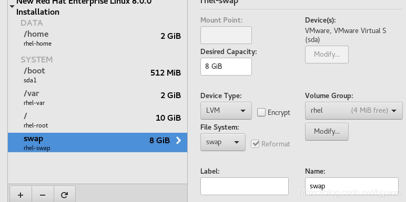
Task: Open the Volume Group rhel dropdown
Action: click(x=354, y=111)
